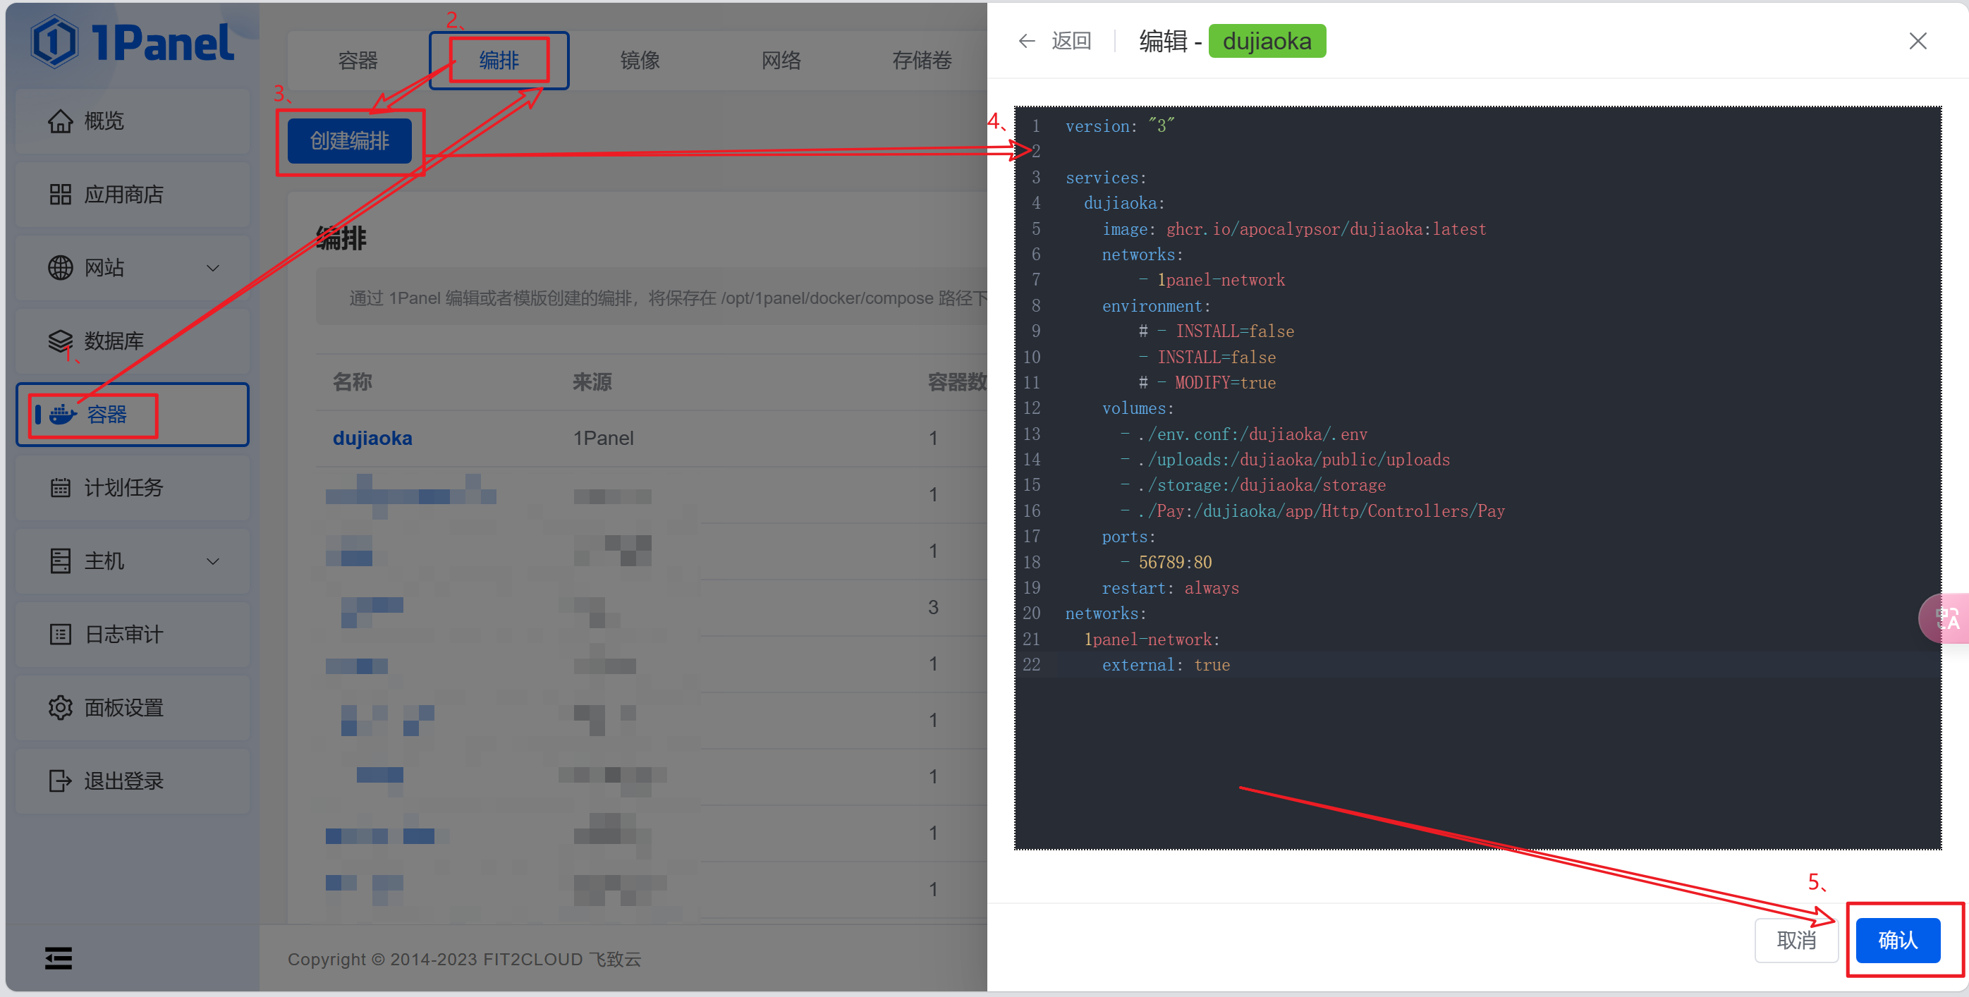Image resolution: width=1969 pixels, height=997 pixels.
Task: Expand the 主机 submenu chevron
Action: coord(213,561)
